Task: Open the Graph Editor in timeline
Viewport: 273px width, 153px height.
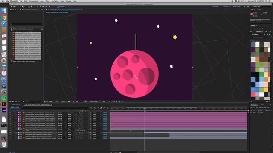Action: click(x=107, y=108)
